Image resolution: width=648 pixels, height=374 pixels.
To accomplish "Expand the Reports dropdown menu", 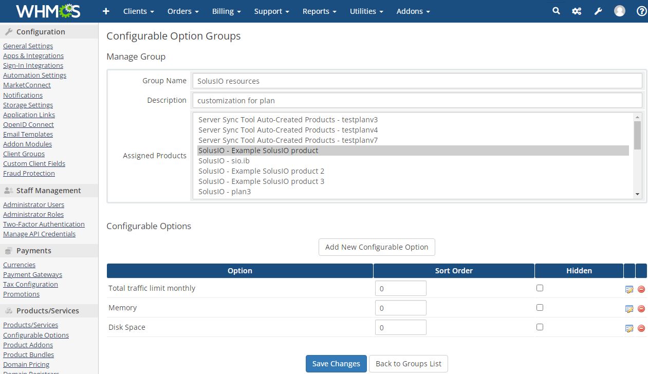I will click(320, 11).
